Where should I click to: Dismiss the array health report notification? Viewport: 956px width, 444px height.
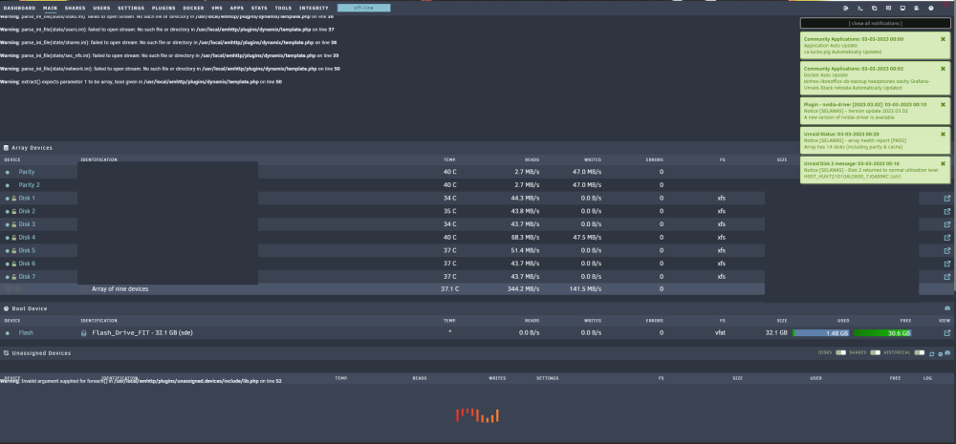[943, 134]
